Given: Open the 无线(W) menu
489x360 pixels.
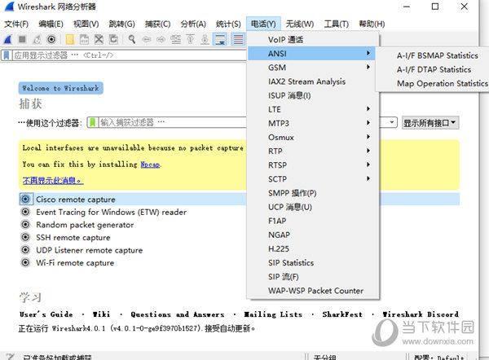Looking at the screenshot, I should coord(300,24).
